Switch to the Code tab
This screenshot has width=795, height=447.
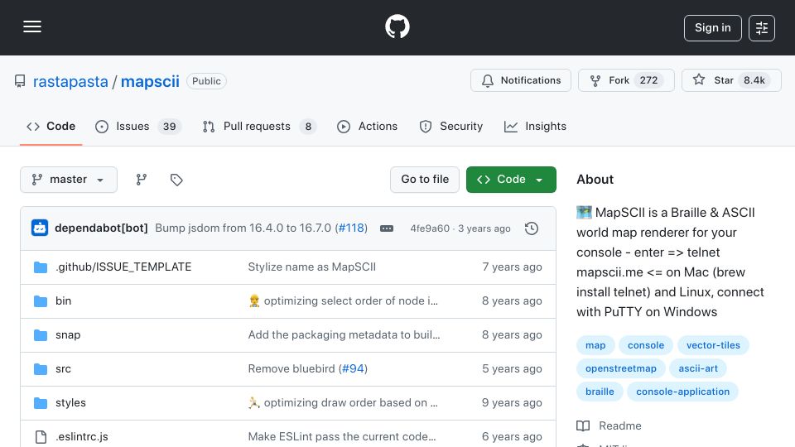tap(51, 126)
